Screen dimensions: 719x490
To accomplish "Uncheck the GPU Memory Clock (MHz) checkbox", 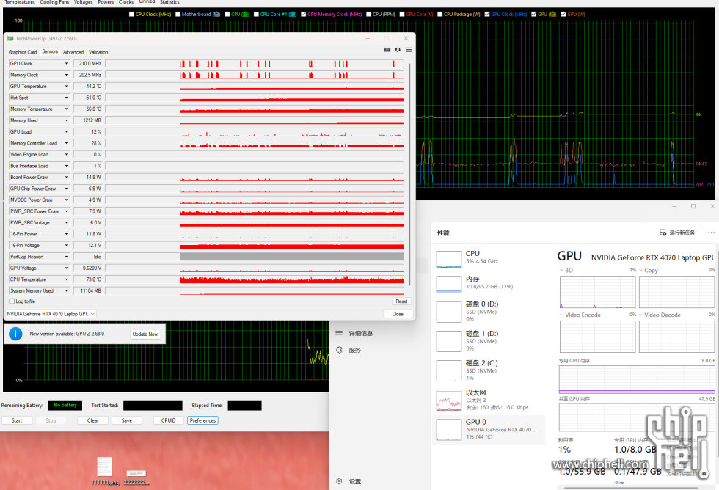I will pos(303,14).
